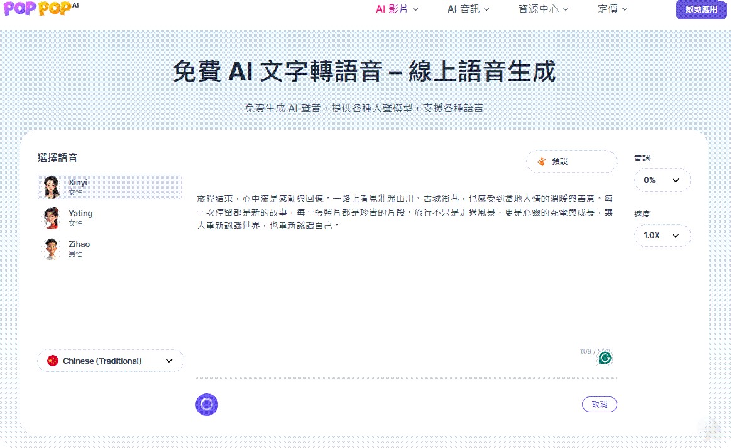The height and width of the screenshot is (448, 731).
Task: Select the Yating female voice
Action: pos(109,217)
